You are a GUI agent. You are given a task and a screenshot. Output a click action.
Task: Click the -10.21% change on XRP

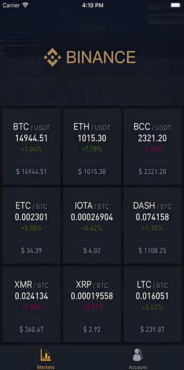tap(92, 307)
